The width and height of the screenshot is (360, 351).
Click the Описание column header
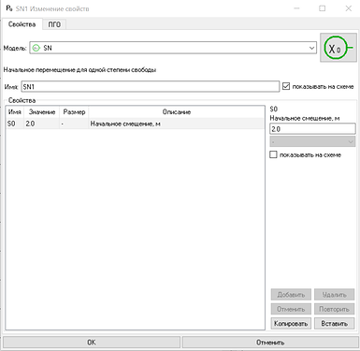(177, 112)
